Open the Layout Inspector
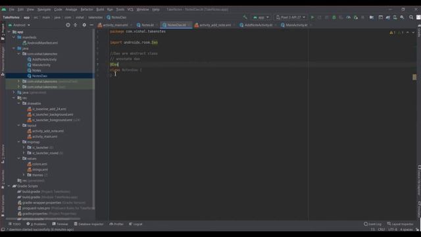 pyautogui.click(x=400, y=224)
